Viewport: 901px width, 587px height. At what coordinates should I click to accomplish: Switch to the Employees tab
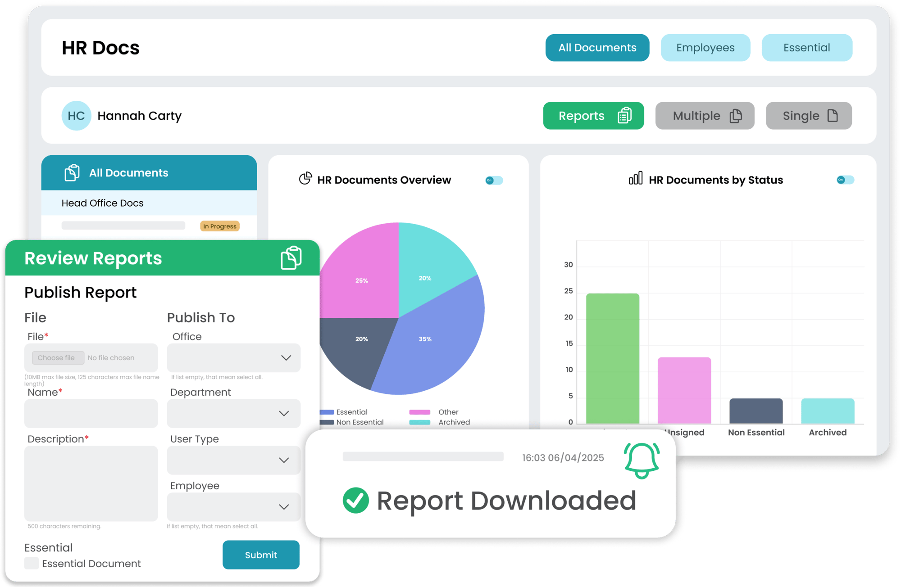coord(705,47)
